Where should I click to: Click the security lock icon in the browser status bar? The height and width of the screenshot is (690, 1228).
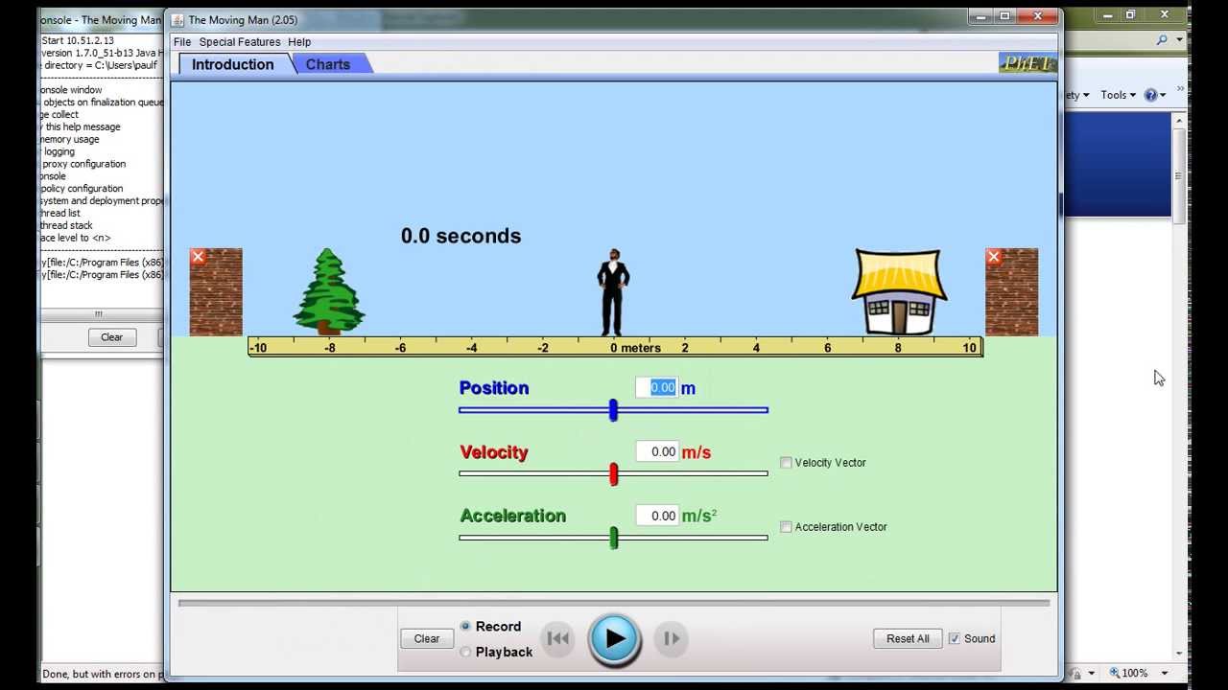point(1076,674)
